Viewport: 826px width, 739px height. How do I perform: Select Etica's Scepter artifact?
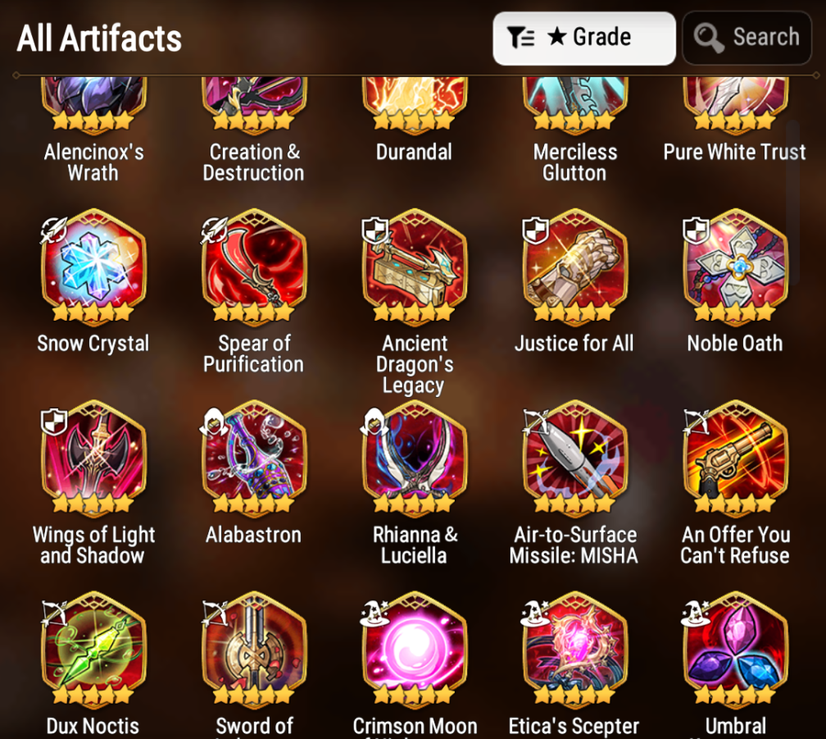pyautogui.click(x=575, y=648)
